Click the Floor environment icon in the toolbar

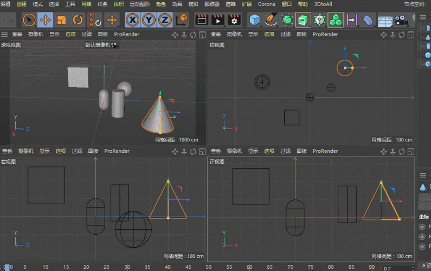pos(385,21)
